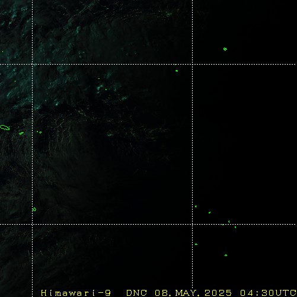This screenshot has height=297, width=297.
Task: Click the DNC product label text
Action: [136, 293]
